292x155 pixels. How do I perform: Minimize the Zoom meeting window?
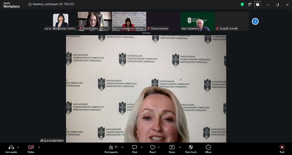(268, 5)
